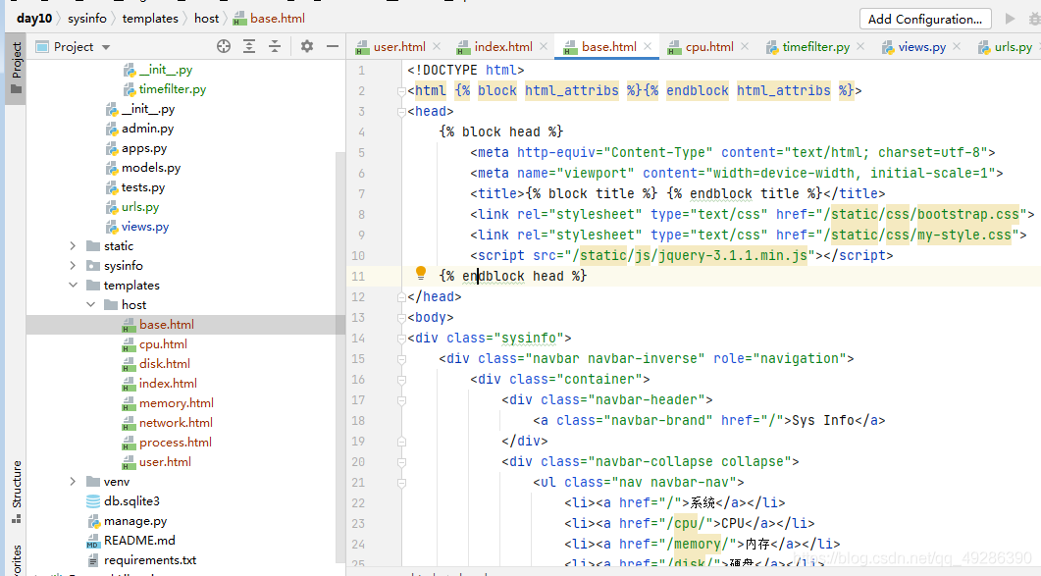
Task: Click host in breadcrumb path
Action: pos(206,19)
